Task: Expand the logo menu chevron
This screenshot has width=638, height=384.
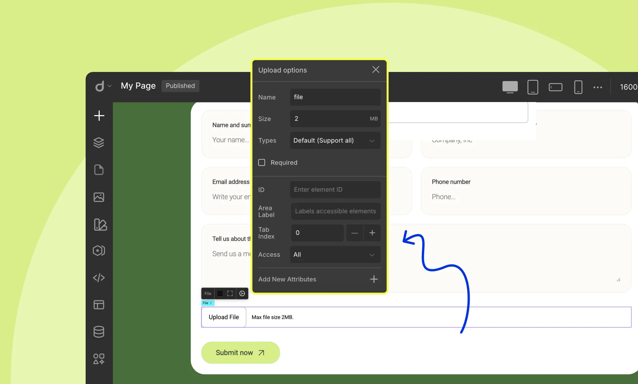Action: [x=109, y=86]
